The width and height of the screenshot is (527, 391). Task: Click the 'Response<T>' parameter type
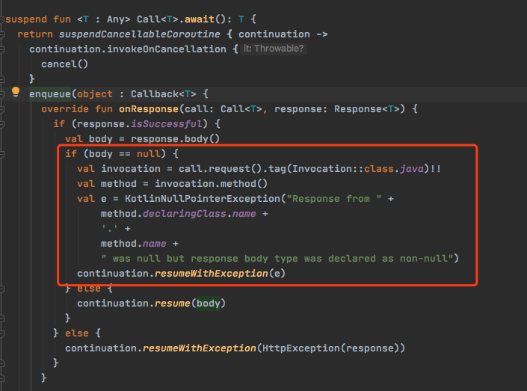click(x=367, y=109)
